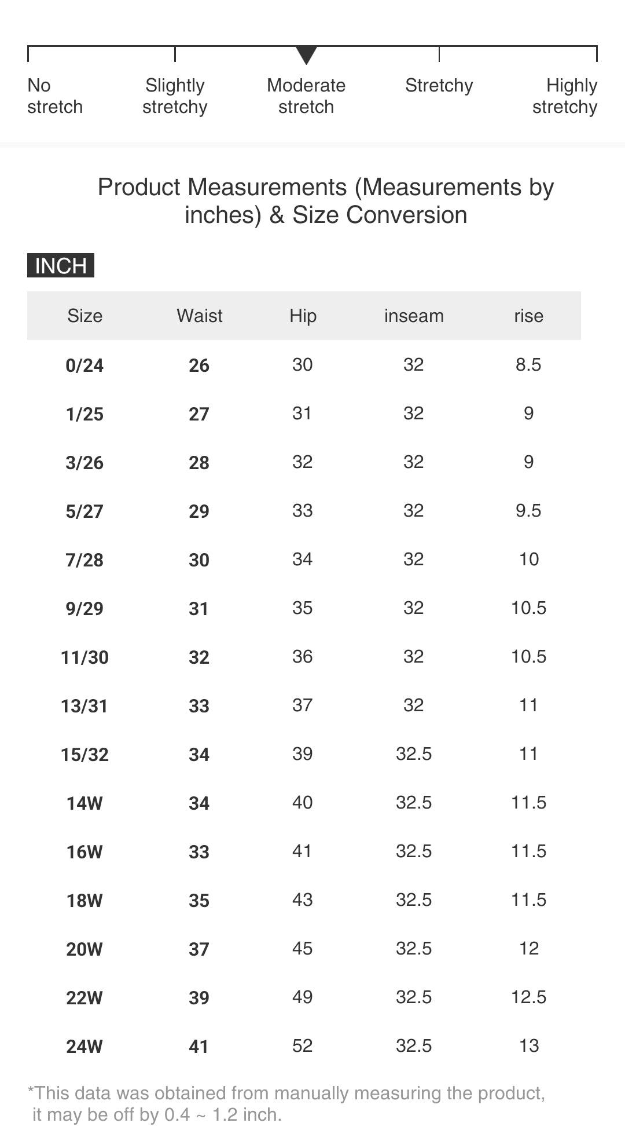Select the 24W size row
This screenshot has height=1130, width=625.
tap(84, 1047)
